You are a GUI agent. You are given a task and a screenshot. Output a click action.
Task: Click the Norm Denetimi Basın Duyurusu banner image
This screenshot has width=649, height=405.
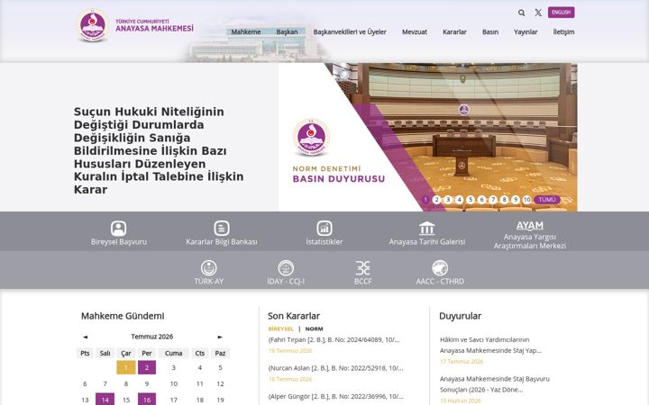coord(428,137)
